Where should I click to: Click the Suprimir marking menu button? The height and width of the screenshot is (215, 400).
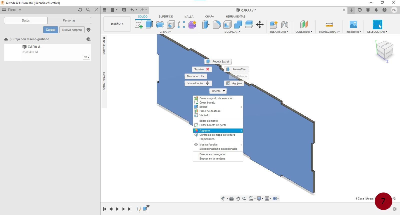click(202, 69)
